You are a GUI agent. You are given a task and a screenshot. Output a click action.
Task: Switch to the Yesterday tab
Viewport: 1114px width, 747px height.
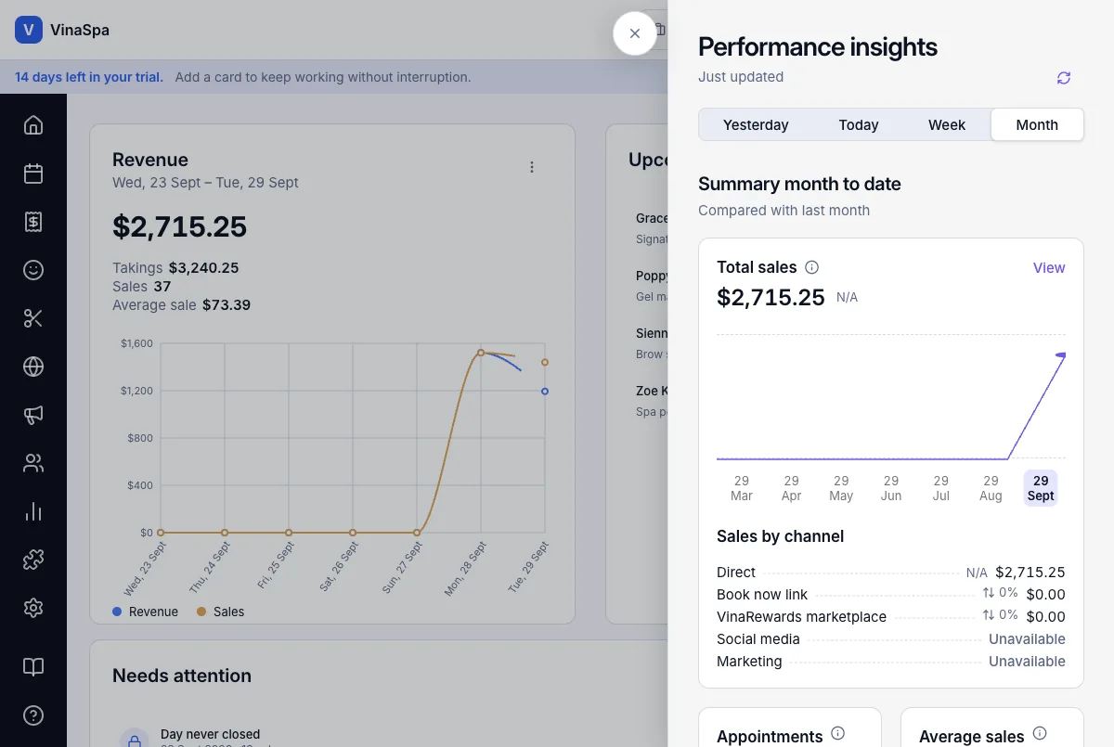(x=756, y=125)
